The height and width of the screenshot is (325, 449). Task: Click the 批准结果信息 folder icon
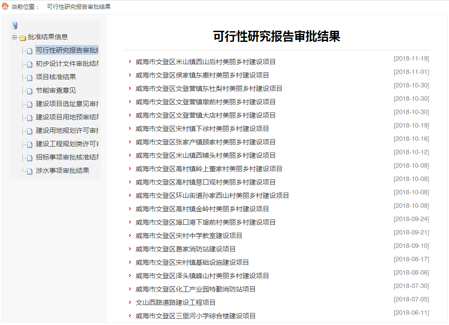(22, 37)
